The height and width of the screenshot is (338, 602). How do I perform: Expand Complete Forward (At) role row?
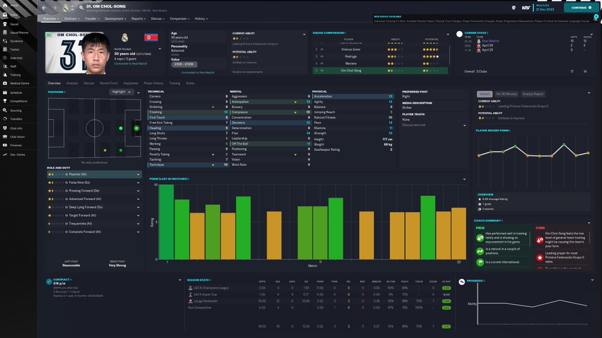tap(138, 232)
